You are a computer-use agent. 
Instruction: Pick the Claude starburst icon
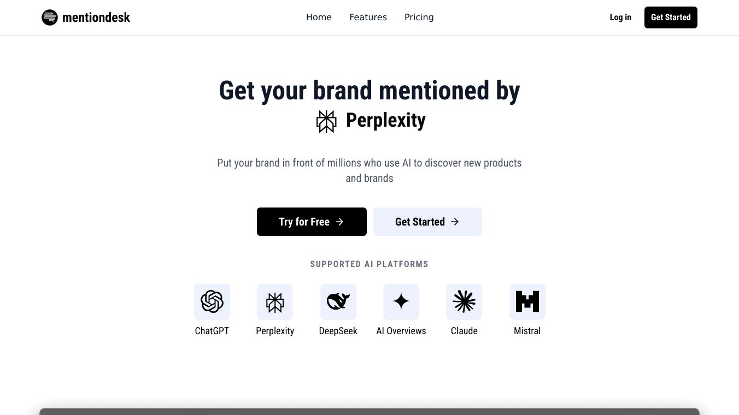[464, 301]
